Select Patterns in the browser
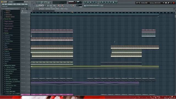 coord(8,11)
